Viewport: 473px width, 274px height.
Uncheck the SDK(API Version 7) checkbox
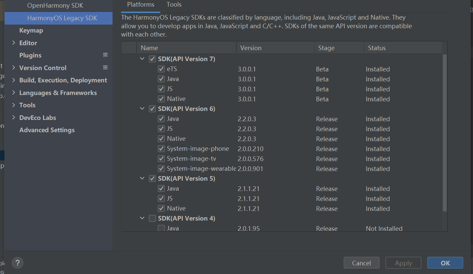152,59
